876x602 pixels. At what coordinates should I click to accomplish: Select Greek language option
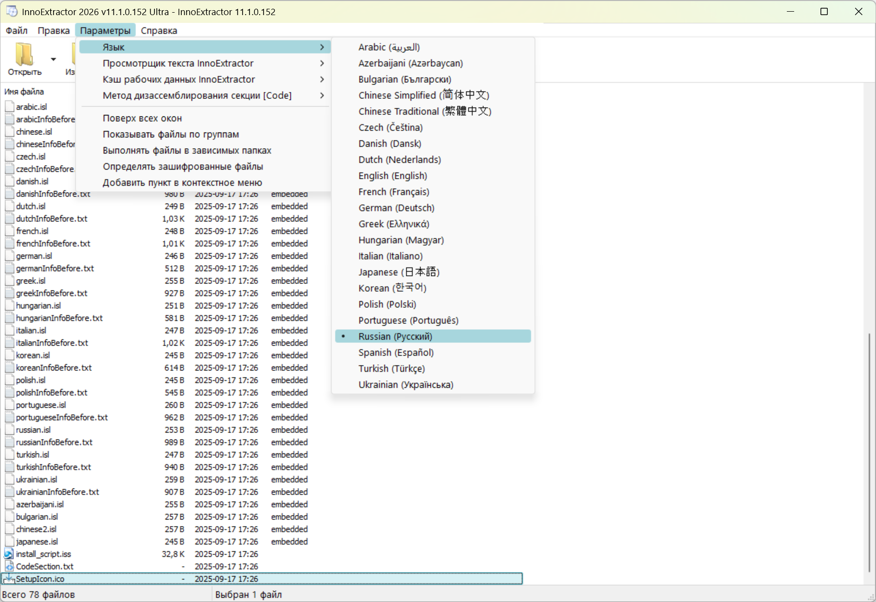[x=433, y=224]
